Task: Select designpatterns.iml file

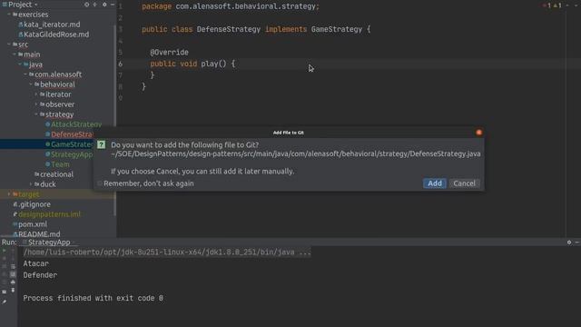Action: pos(49,214)
